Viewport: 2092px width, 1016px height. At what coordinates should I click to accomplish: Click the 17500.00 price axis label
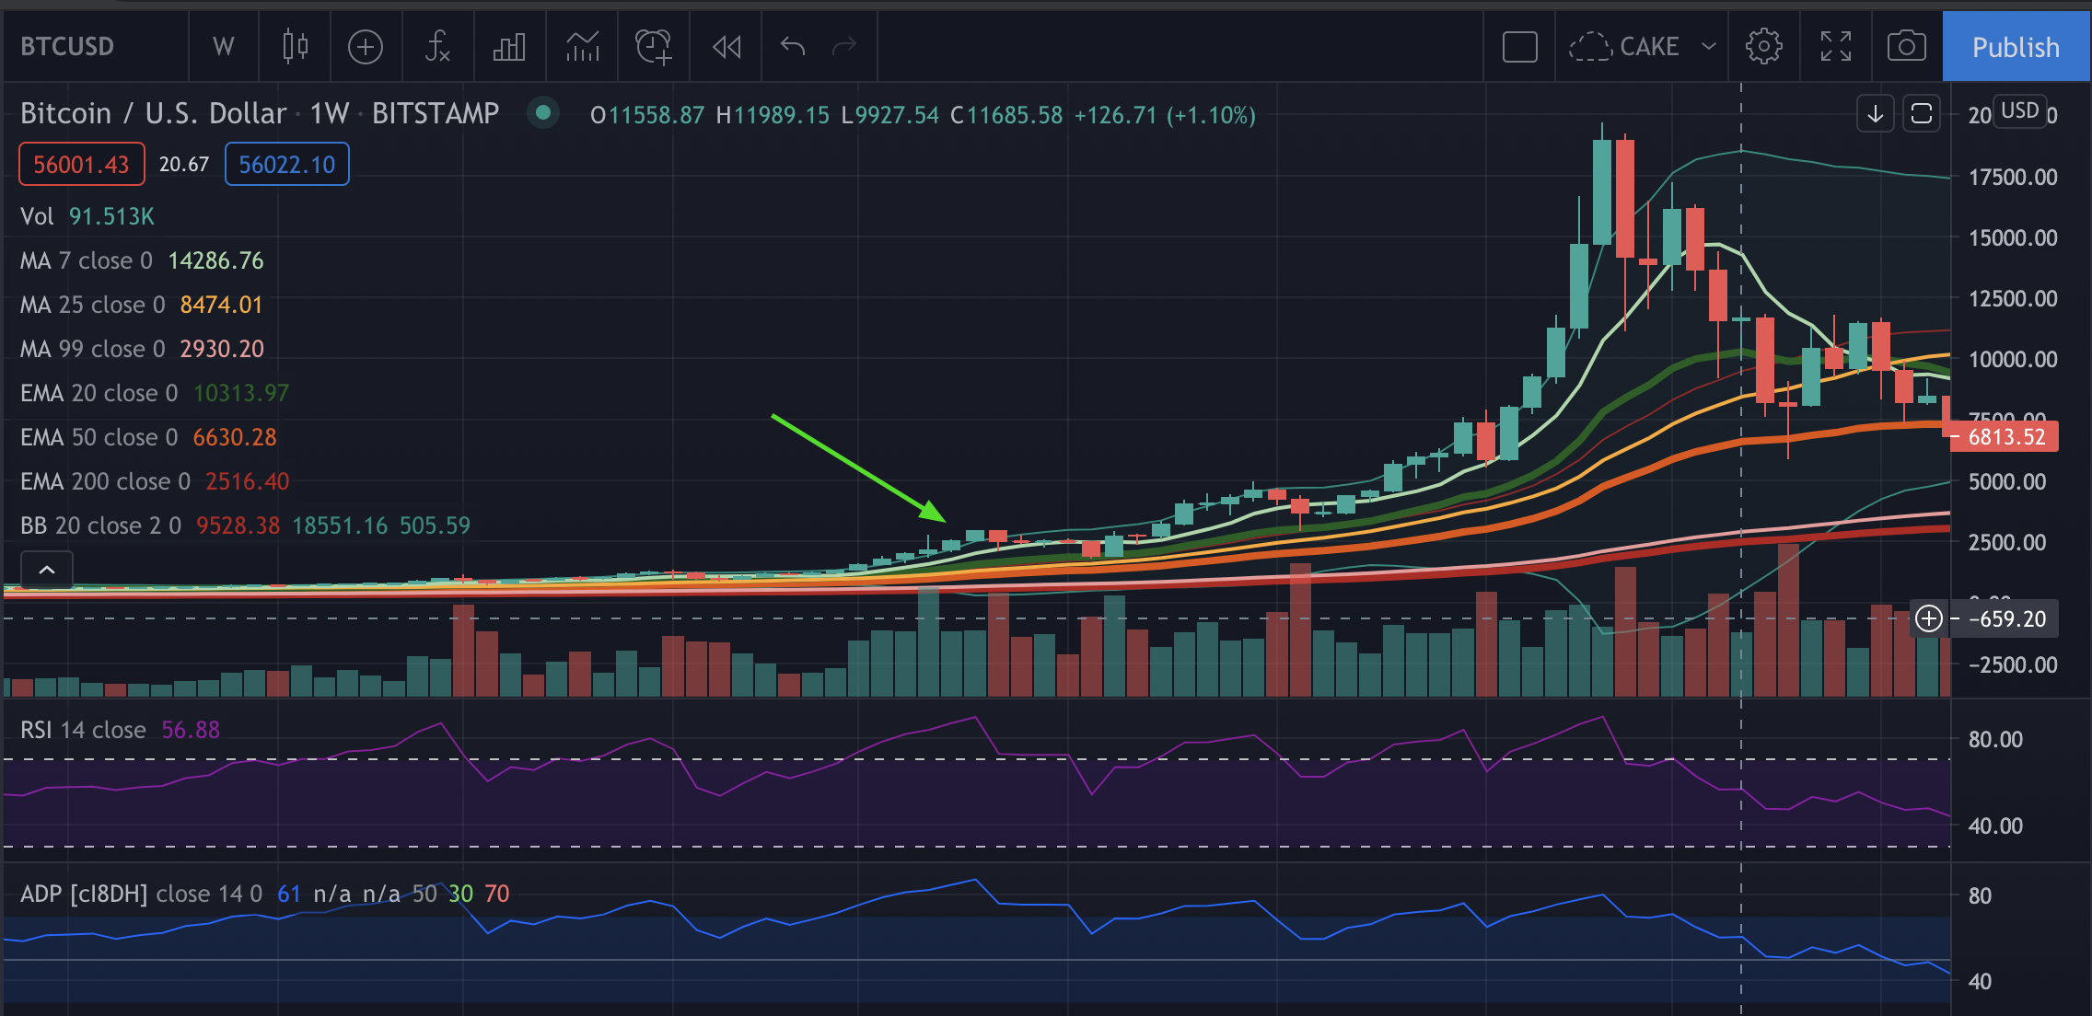coord(2012,178)
